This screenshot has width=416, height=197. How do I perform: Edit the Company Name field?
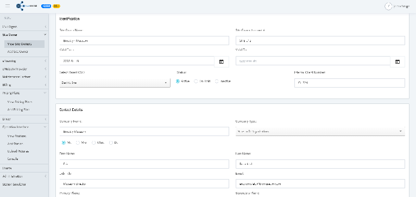144,131
